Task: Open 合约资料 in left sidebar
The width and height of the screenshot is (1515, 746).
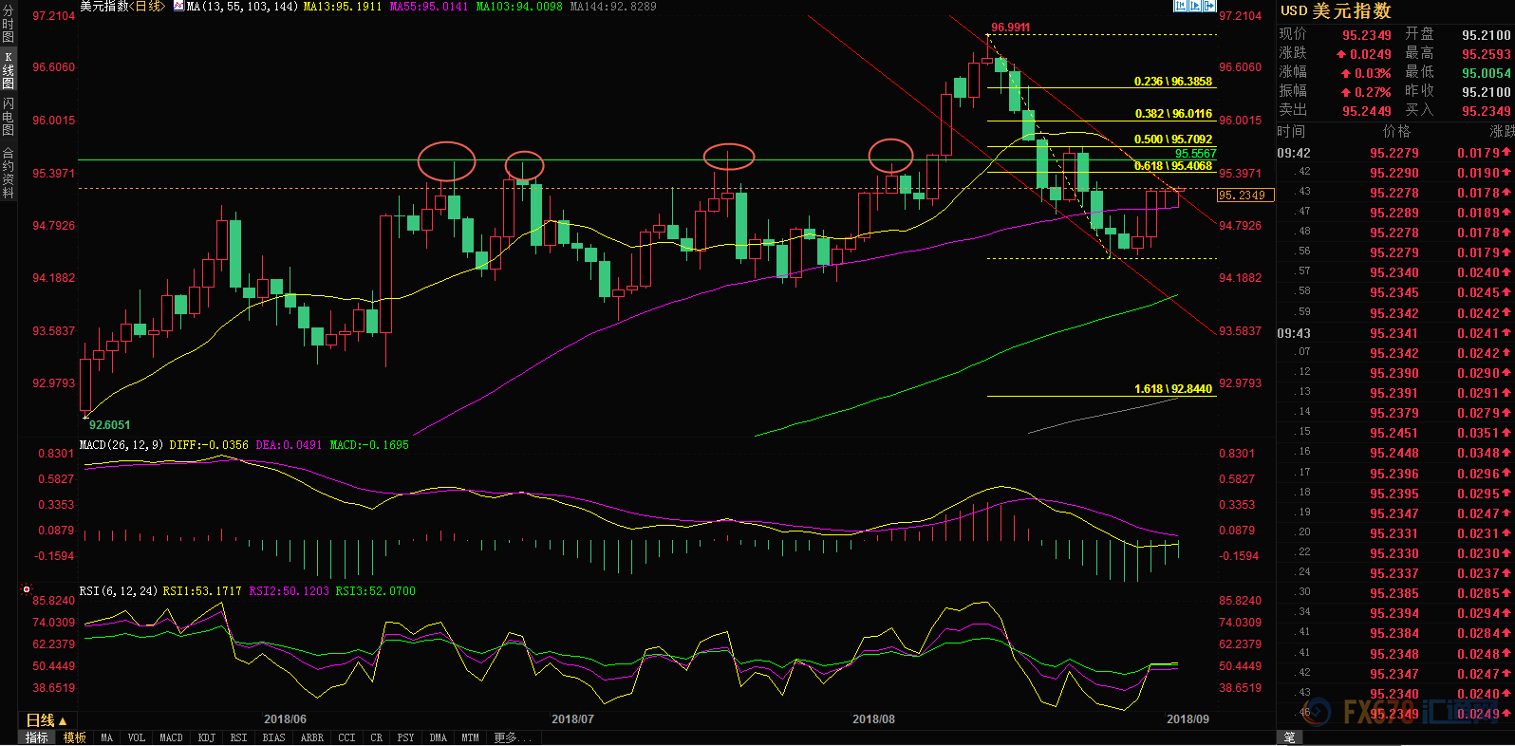Action: (x=9, y=172)
